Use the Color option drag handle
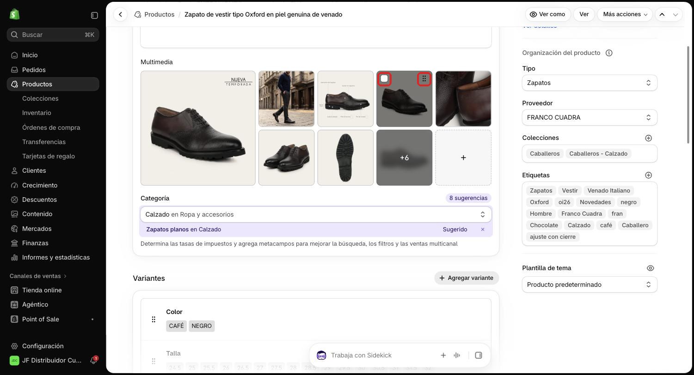Screen dimensions: 694x375 pos(154,319)
